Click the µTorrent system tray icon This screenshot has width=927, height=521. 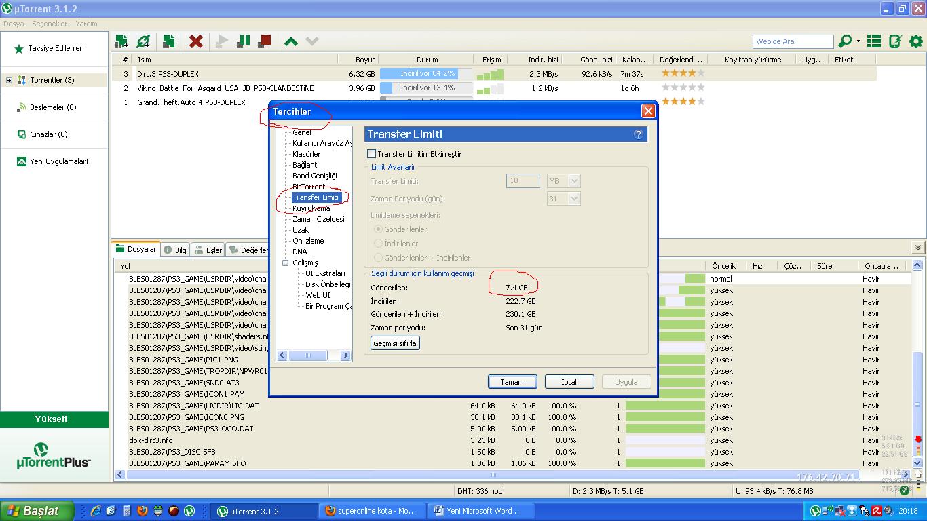[816, 511]
